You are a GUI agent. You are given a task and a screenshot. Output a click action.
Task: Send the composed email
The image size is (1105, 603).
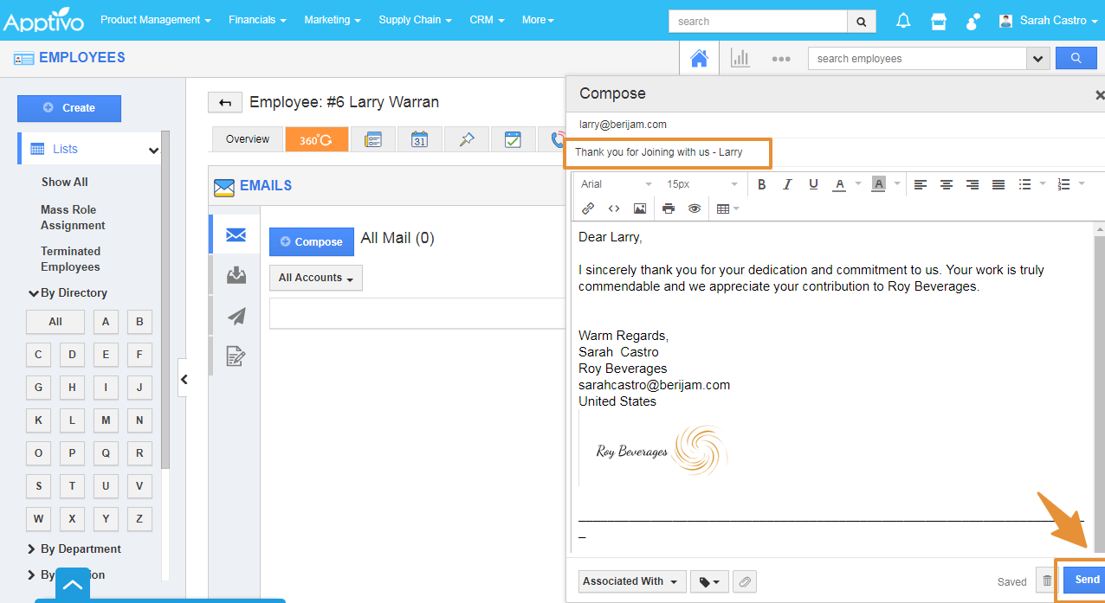1086,580
